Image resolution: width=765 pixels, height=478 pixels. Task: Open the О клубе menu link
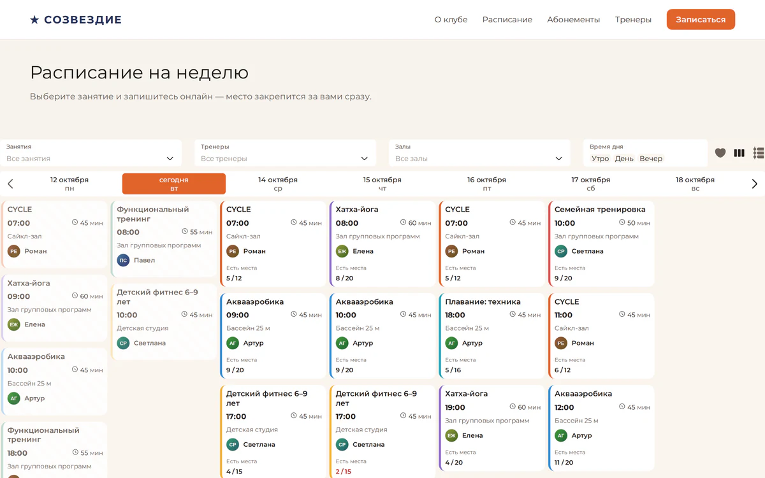point(451,20)
